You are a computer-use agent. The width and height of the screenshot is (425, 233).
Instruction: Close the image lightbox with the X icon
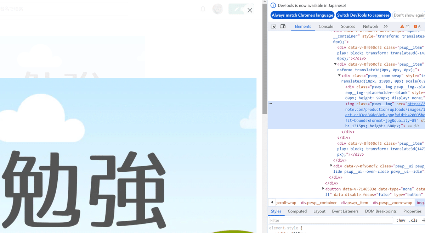click(250, 10)
